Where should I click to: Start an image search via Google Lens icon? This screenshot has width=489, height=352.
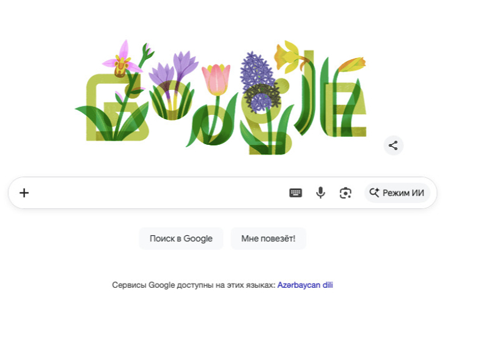tap(345, 193)
